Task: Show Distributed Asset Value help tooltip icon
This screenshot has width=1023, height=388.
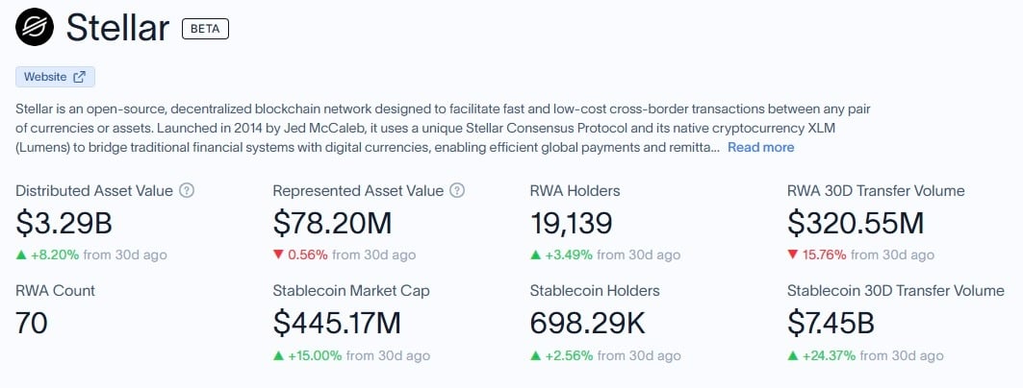Action: pos(187,191)
